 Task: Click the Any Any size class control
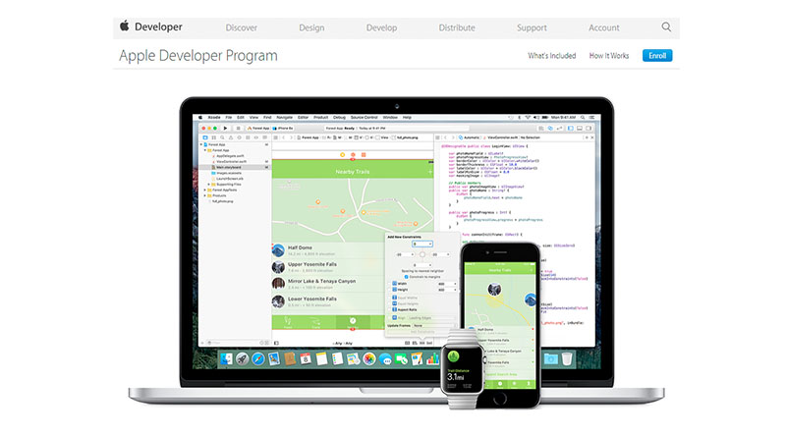tap(343, 344)
